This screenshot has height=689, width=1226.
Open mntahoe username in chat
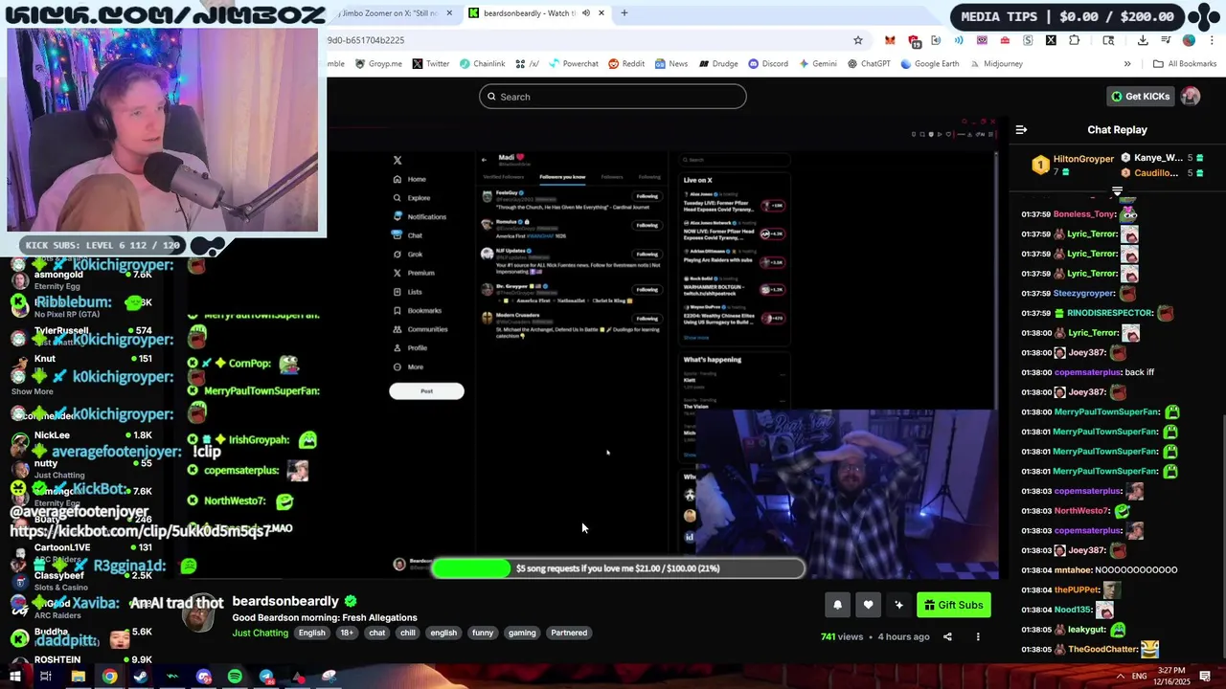pos(1071,570)
